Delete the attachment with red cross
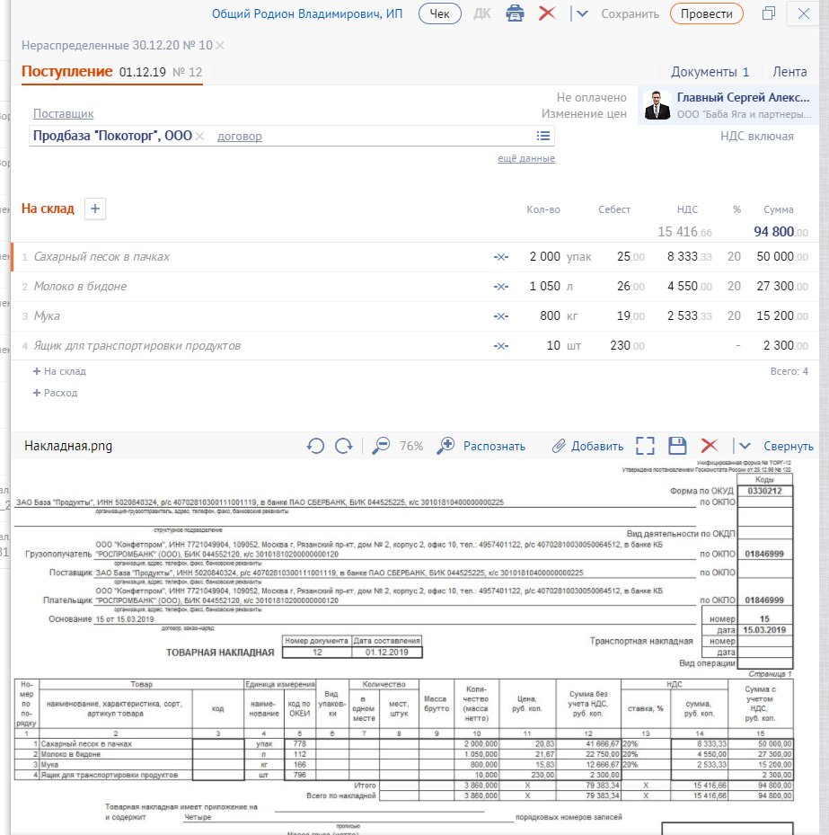Viewport: 829px width, 835px height. (x=709, y=446)
